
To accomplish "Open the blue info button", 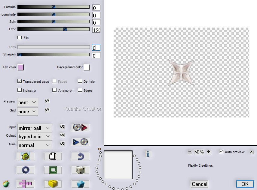I will (x=148, y=154).
